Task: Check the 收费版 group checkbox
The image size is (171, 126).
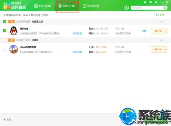Action: click(4, 40)
